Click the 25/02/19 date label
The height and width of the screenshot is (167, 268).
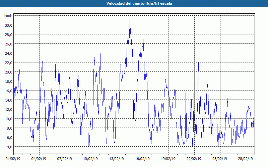click(x=220, y=159)
